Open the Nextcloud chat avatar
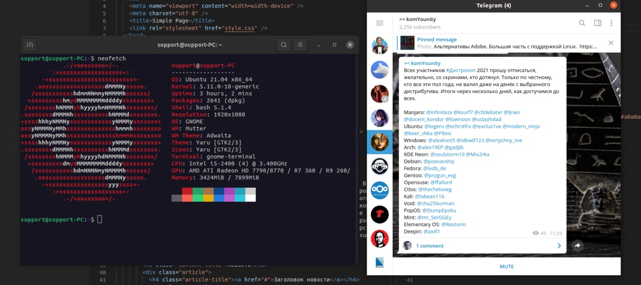 pyautogui.click(x=380, y=190)
